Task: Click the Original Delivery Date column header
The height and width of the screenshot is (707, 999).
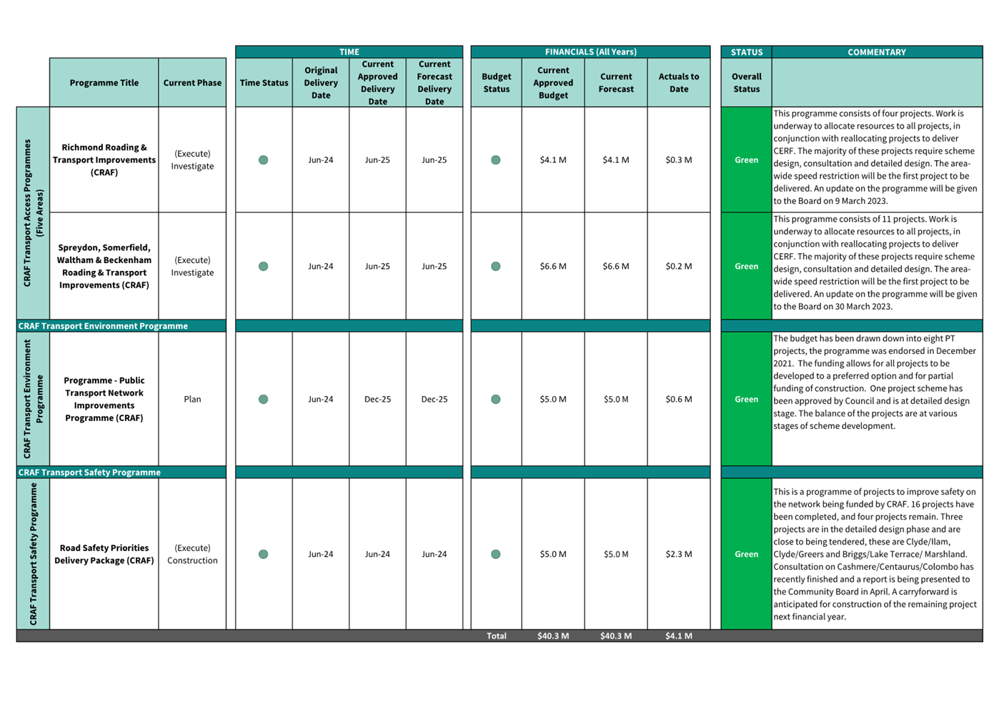Action: 321,83
